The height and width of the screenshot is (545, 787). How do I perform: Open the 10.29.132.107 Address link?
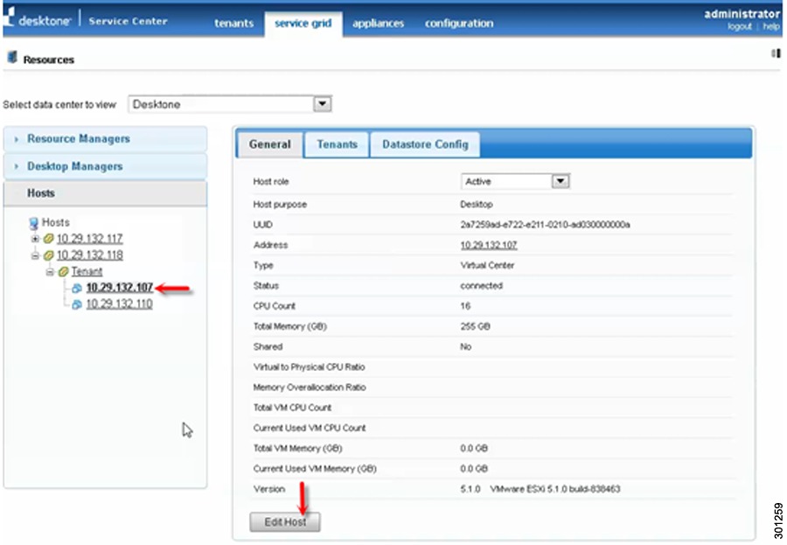coord(488,245)
